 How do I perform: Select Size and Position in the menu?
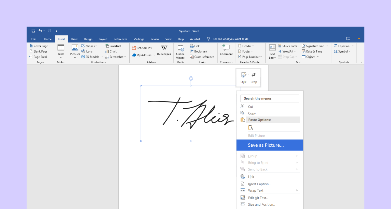click(261, 204)
